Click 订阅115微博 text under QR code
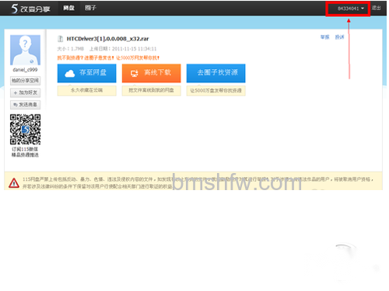Viewport: 389px width, 291px height. [x=25, y=149]
